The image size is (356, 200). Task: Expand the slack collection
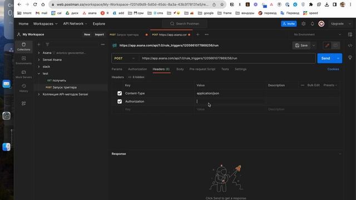(x=39, y=67)
